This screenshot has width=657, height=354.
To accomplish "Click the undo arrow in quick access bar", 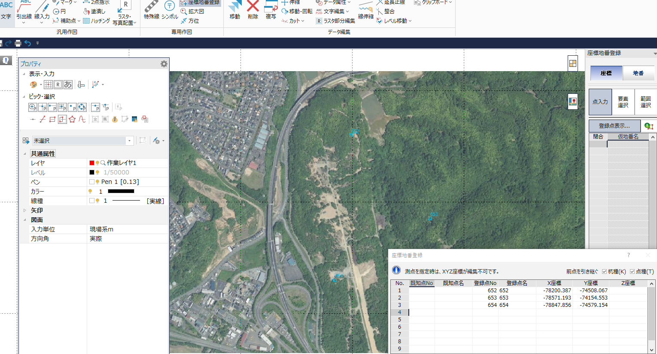I will coord(28,43).
